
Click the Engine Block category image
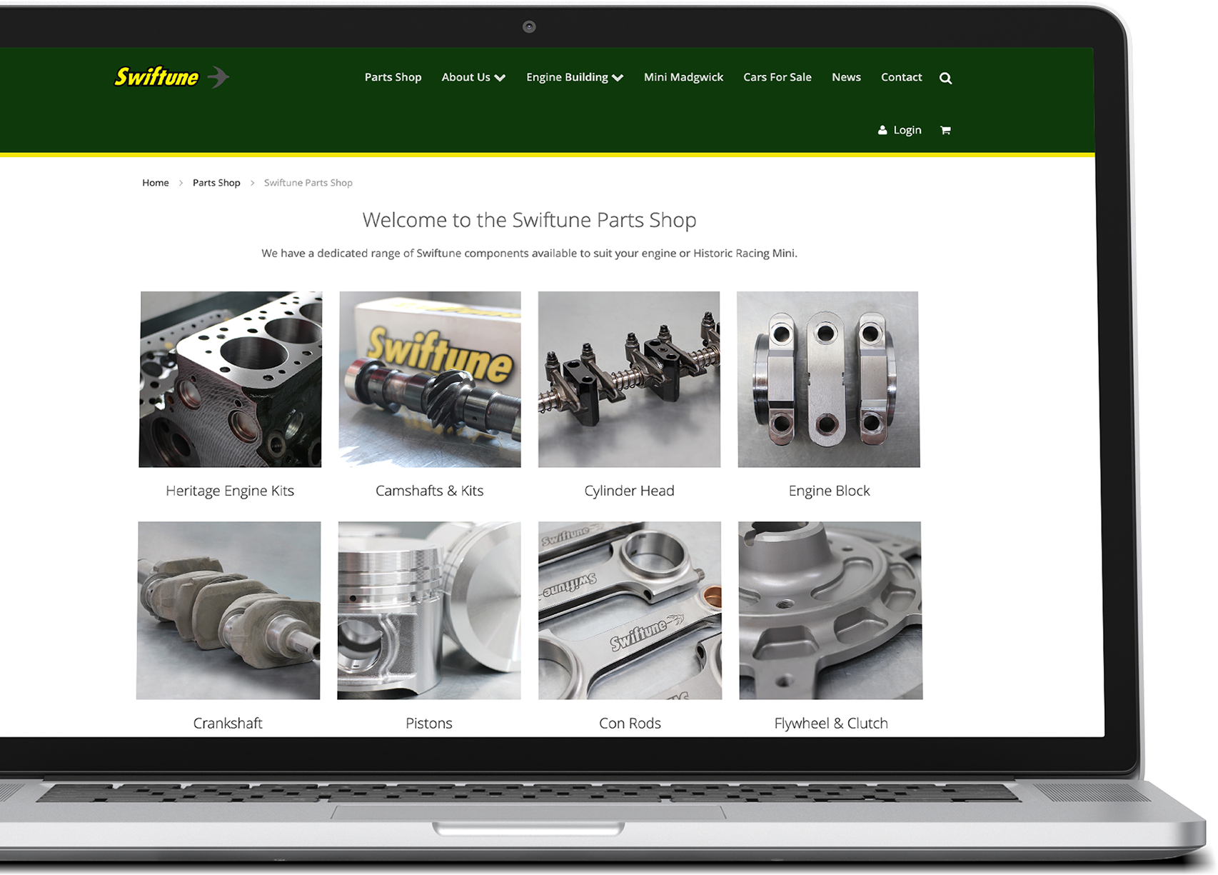click(828, 379)
